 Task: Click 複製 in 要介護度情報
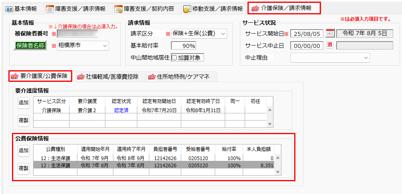[23, 121]
